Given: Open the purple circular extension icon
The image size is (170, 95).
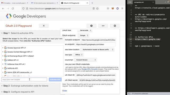Looking at the screenshot, I should (117, 8).
